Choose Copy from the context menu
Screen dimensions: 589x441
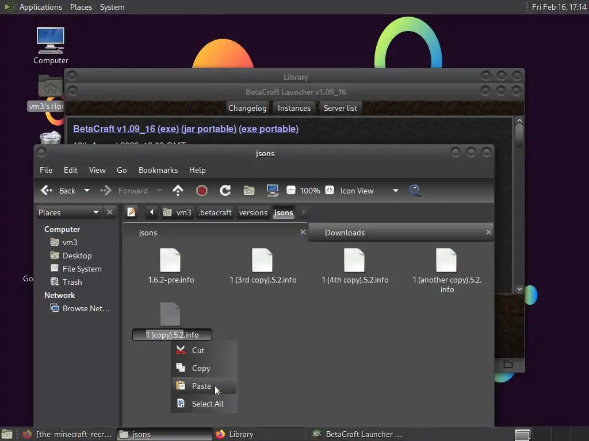point(205,368)
